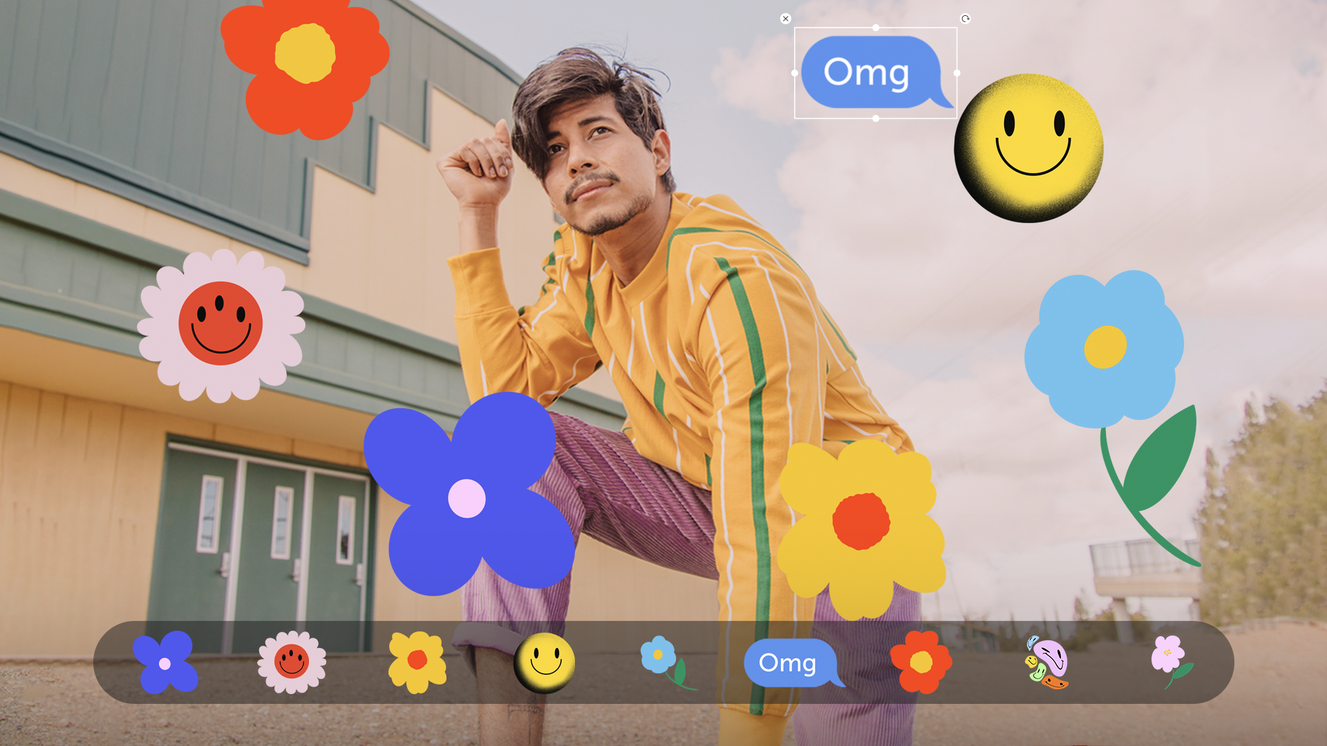Screen dimensions: 1327x746
Task: Select the light blue stemmed flower on canvas
Action: click(x=1113, y=418)
